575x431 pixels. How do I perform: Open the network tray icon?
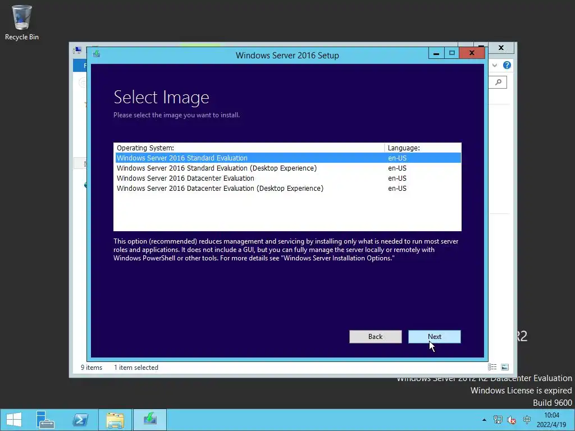pyautogui.click(x=498, y=420)
